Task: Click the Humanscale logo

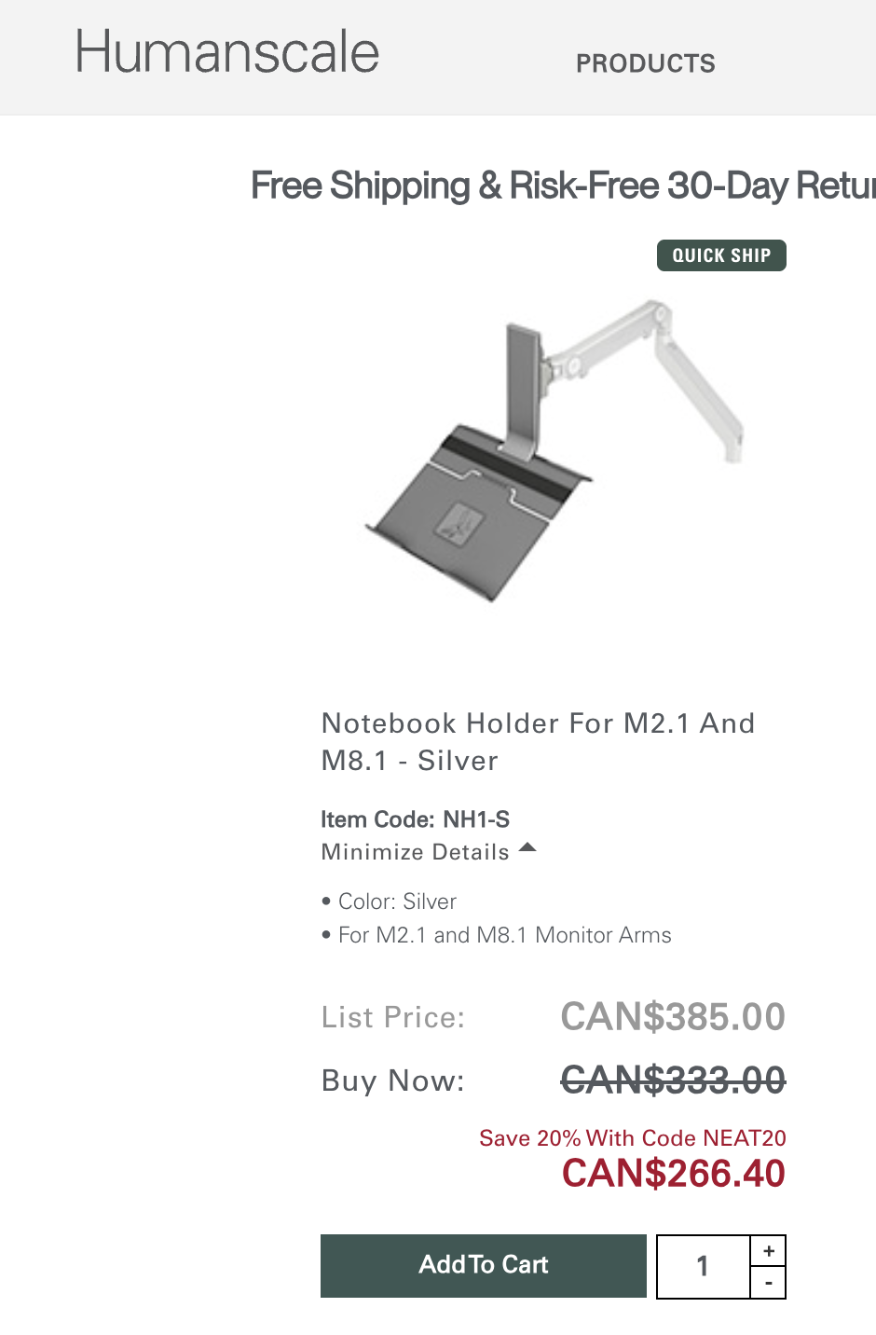Action: coord(227,52)
